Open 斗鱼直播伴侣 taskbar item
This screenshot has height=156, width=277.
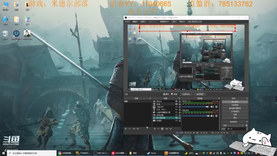(x=172, y=153)
